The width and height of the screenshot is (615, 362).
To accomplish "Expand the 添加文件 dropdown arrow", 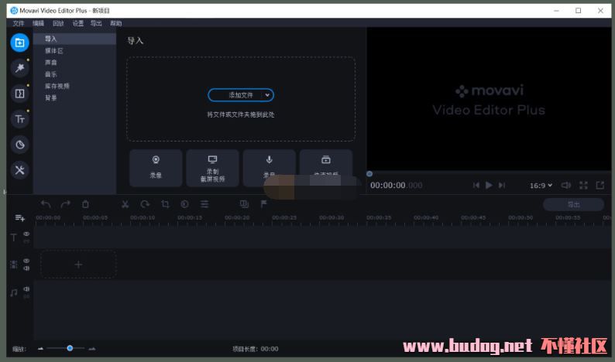I will pyautogui.click(x=267, y=95).
